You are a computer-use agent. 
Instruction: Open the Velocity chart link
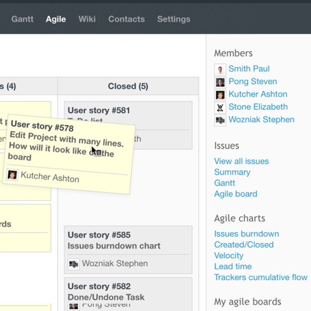pos(229,256)
